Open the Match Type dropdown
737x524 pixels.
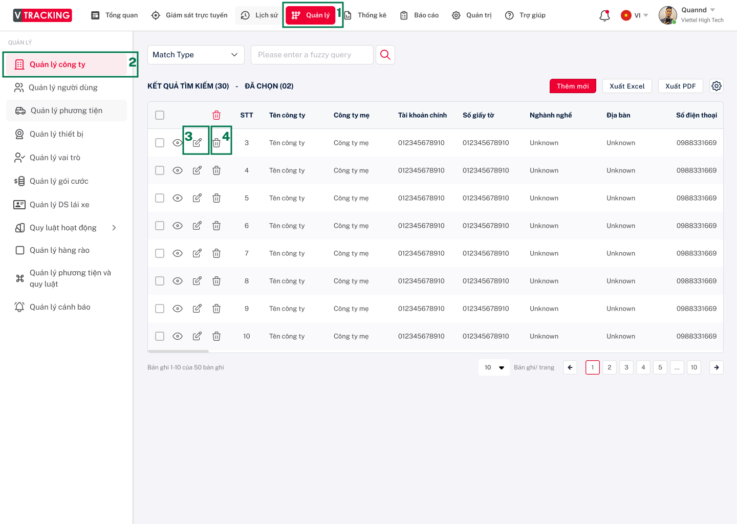click(x=196, y=55)
